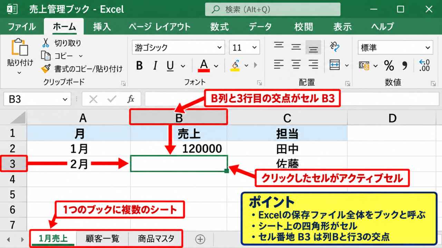Viewport: 442px width, 248px height.
Task: Apply percent style icon
Action: pos(389,65)
